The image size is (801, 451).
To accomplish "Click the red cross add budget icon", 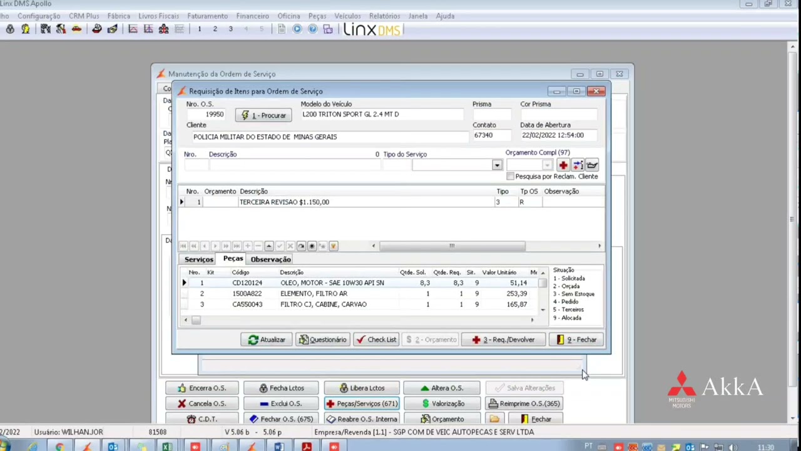I will pyautogui.click(x=563, y=165).
